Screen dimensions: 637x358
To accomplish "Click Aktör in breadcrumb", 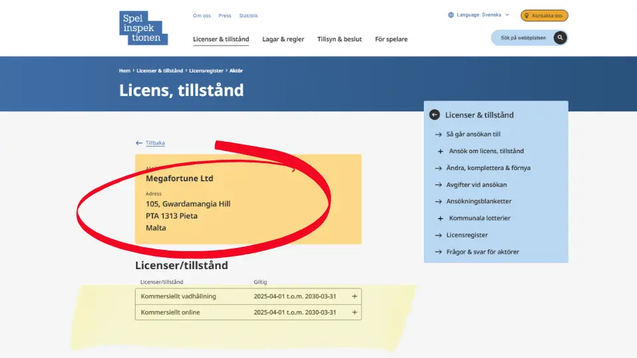I will (x=236, y=71).
